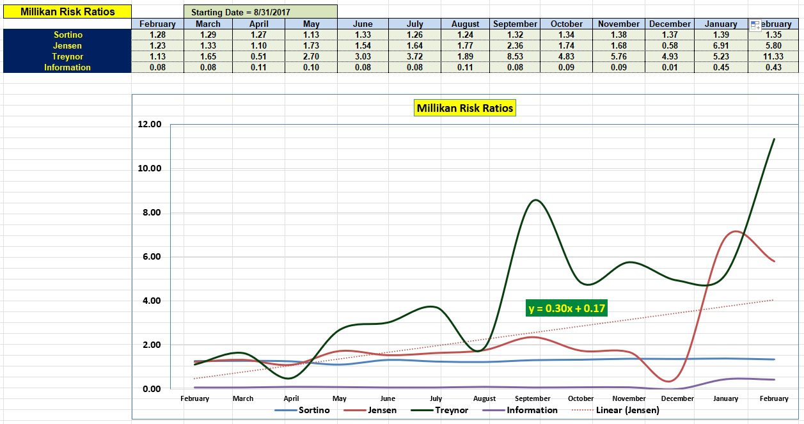The image size is (804, 424).
Task: Click the 0.00 vertical axis label
Action: (152, 389)
